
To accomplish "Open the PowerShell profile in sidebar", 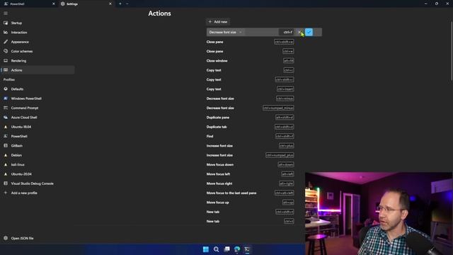I will click(38, 136).
